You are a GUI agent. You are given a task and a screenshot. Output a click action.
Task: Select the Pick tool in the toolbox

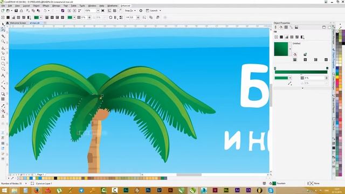point(3,24)
